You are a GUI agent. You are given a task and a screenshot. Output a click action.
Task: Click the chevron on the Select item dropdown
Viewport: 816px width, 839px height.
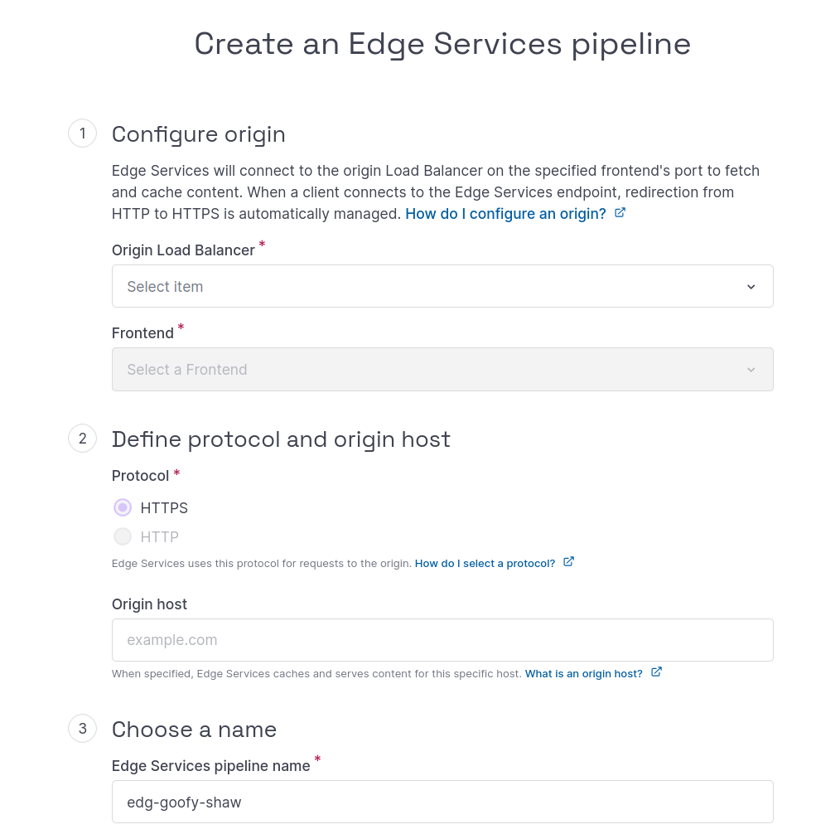tap(751, 286)
